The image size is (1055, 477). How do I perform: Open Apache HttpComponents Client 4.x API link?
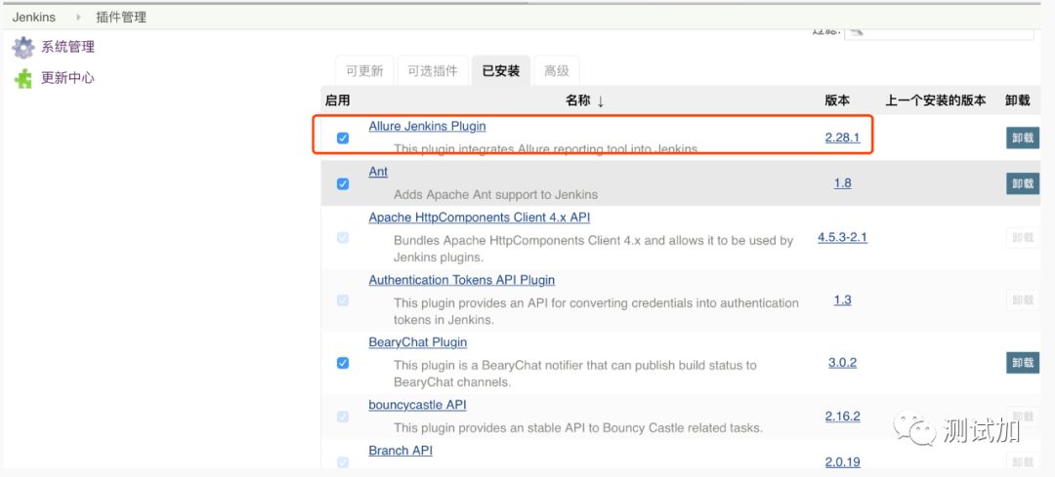tap(479, 218)
